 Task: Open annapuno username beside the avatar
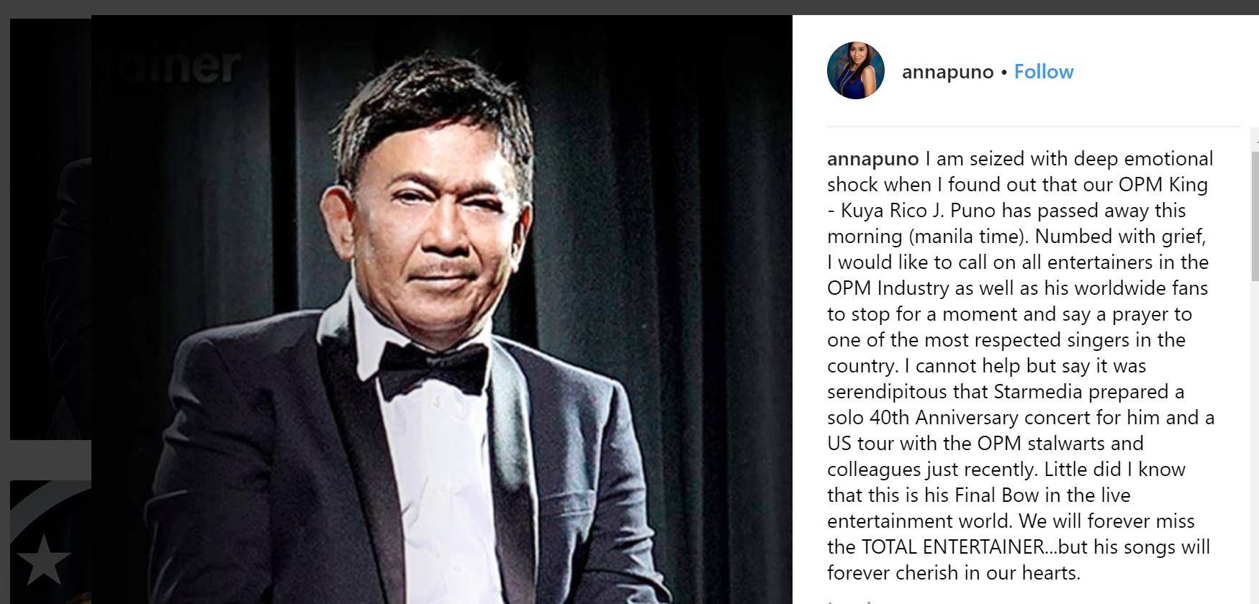coord(947,72)
